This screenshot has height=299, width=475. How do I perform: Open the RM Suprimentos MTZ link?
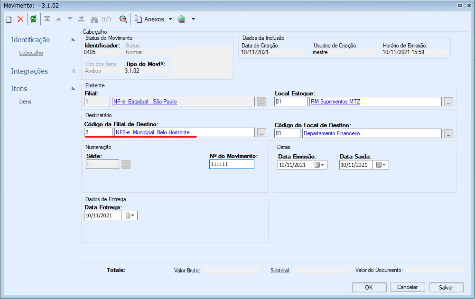click(335, 102)
